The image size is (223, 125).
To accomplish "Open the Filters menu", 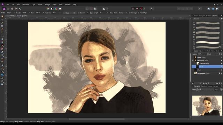I will tap(54, 5).
